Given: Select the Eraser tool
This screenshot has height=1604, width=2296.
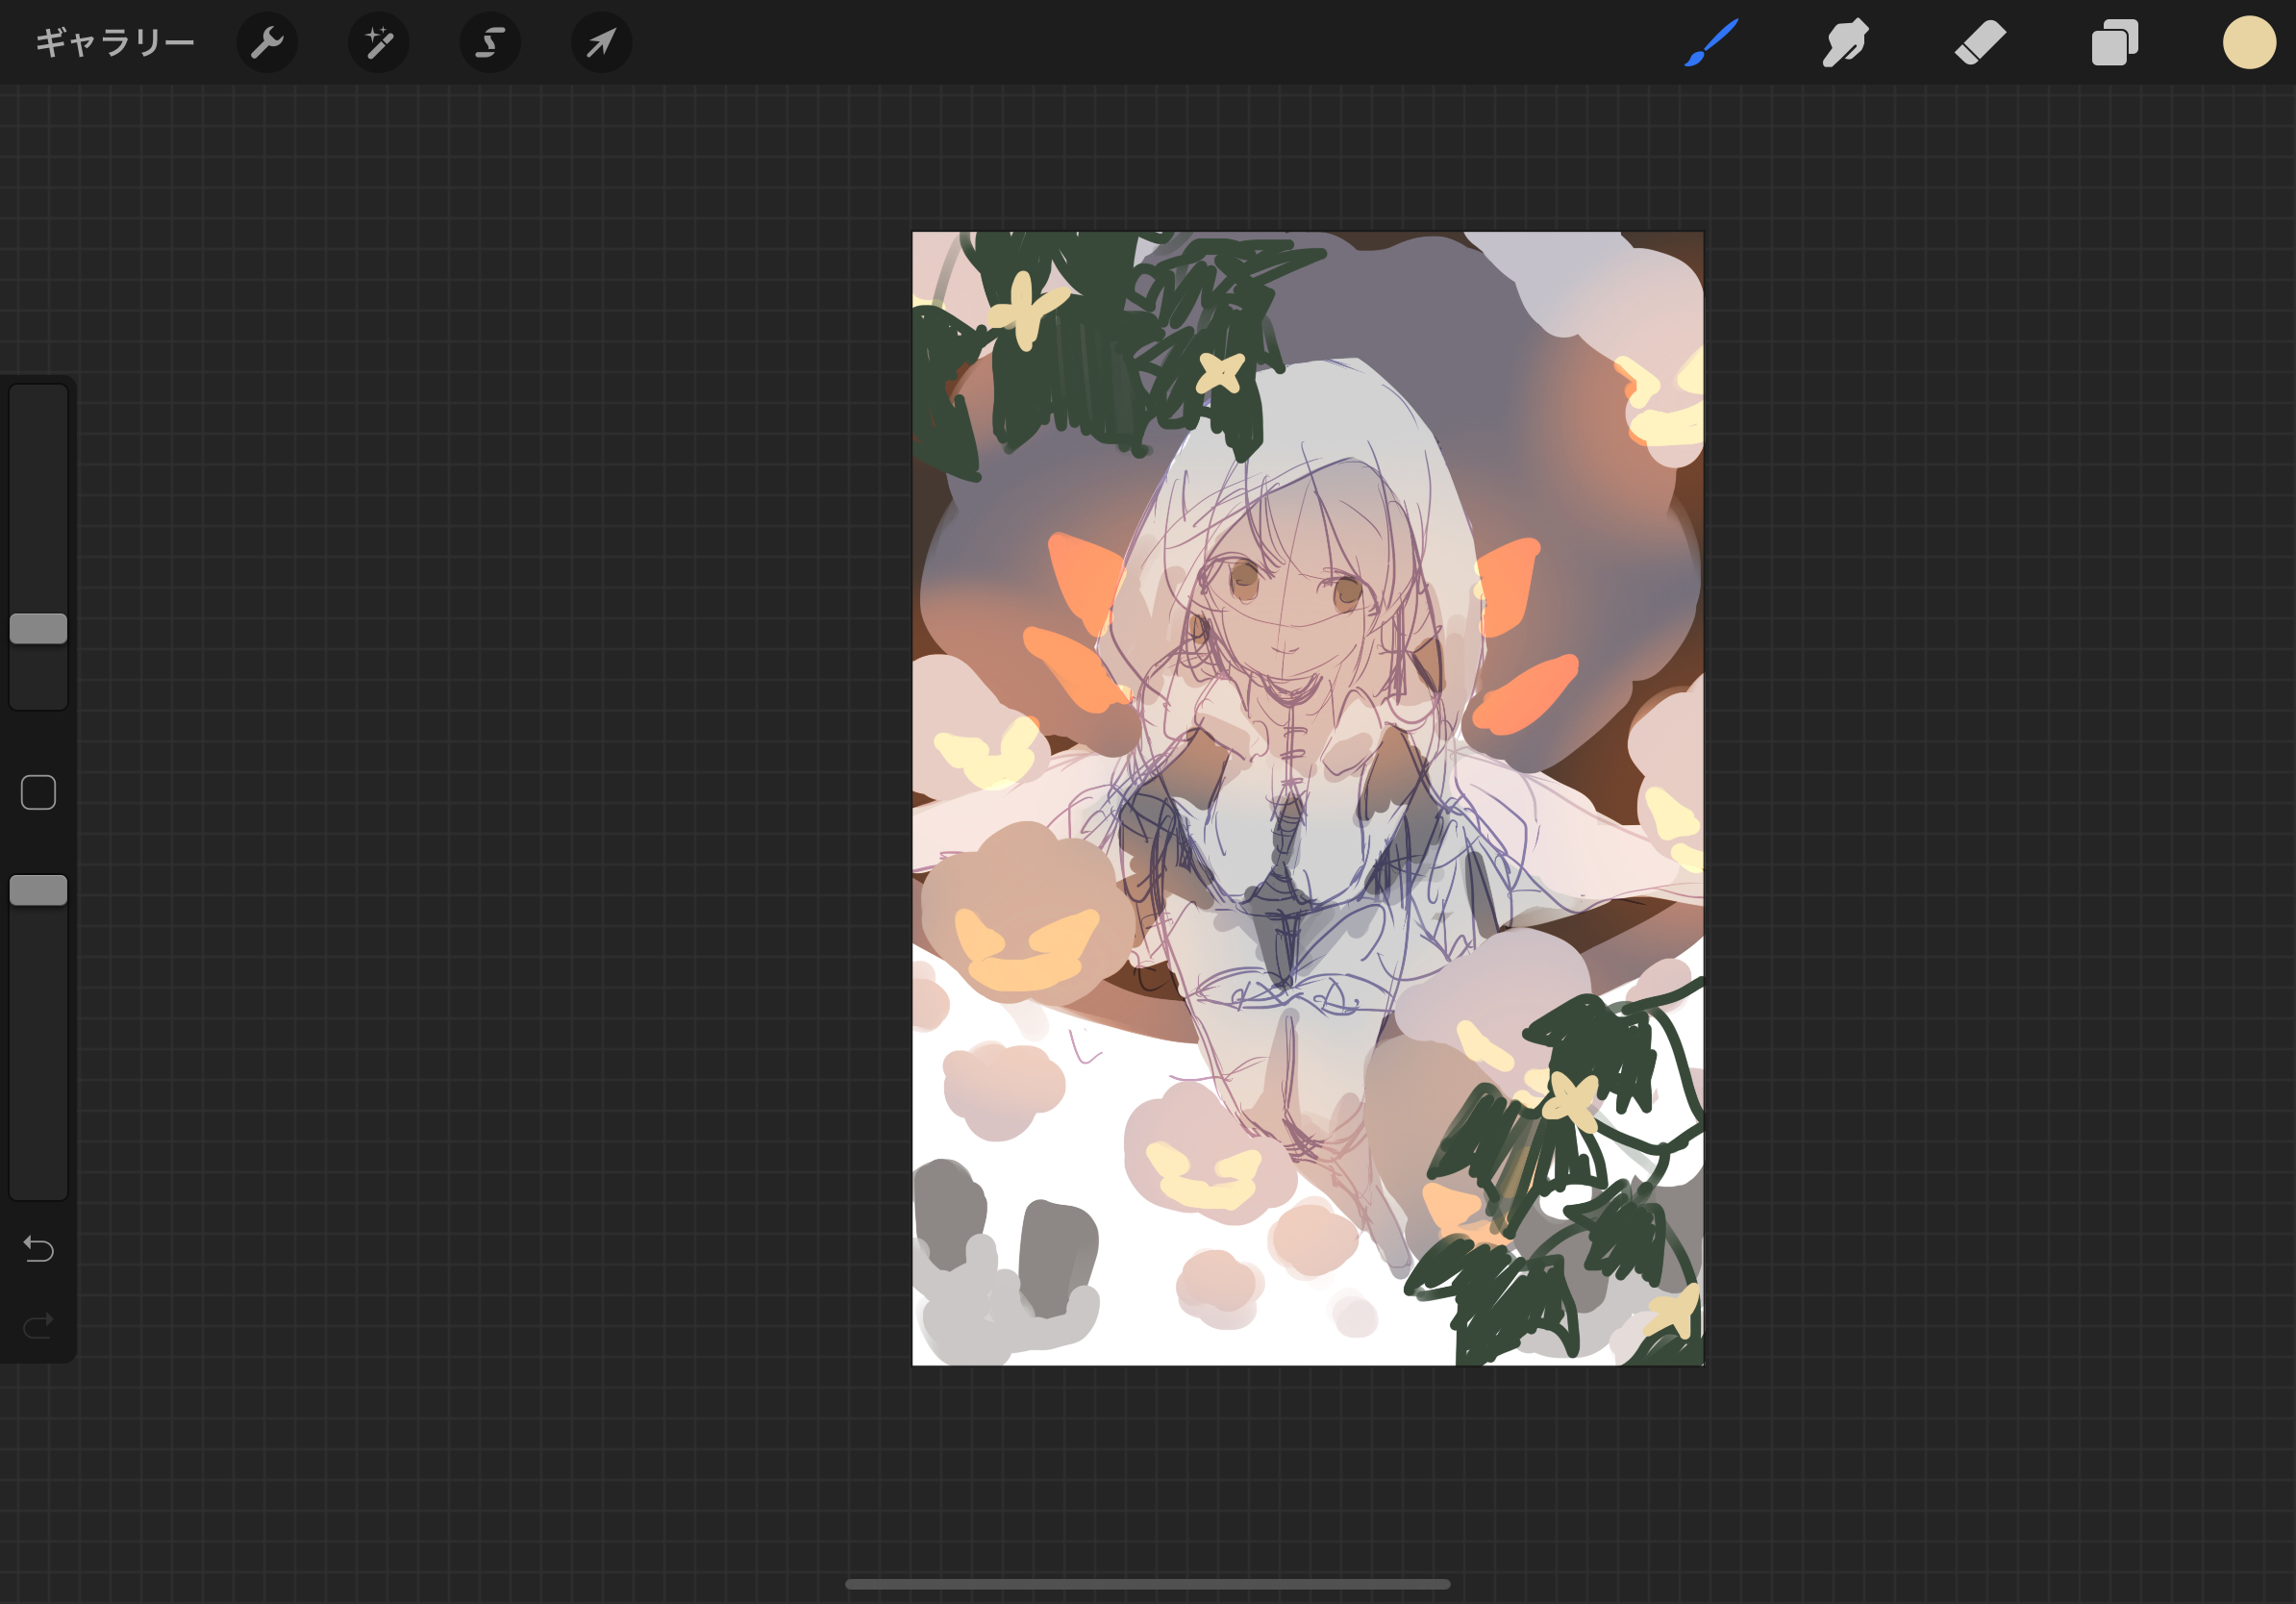Looking at the screenshot, I should pyautogui.click(x=1980, y=43).
